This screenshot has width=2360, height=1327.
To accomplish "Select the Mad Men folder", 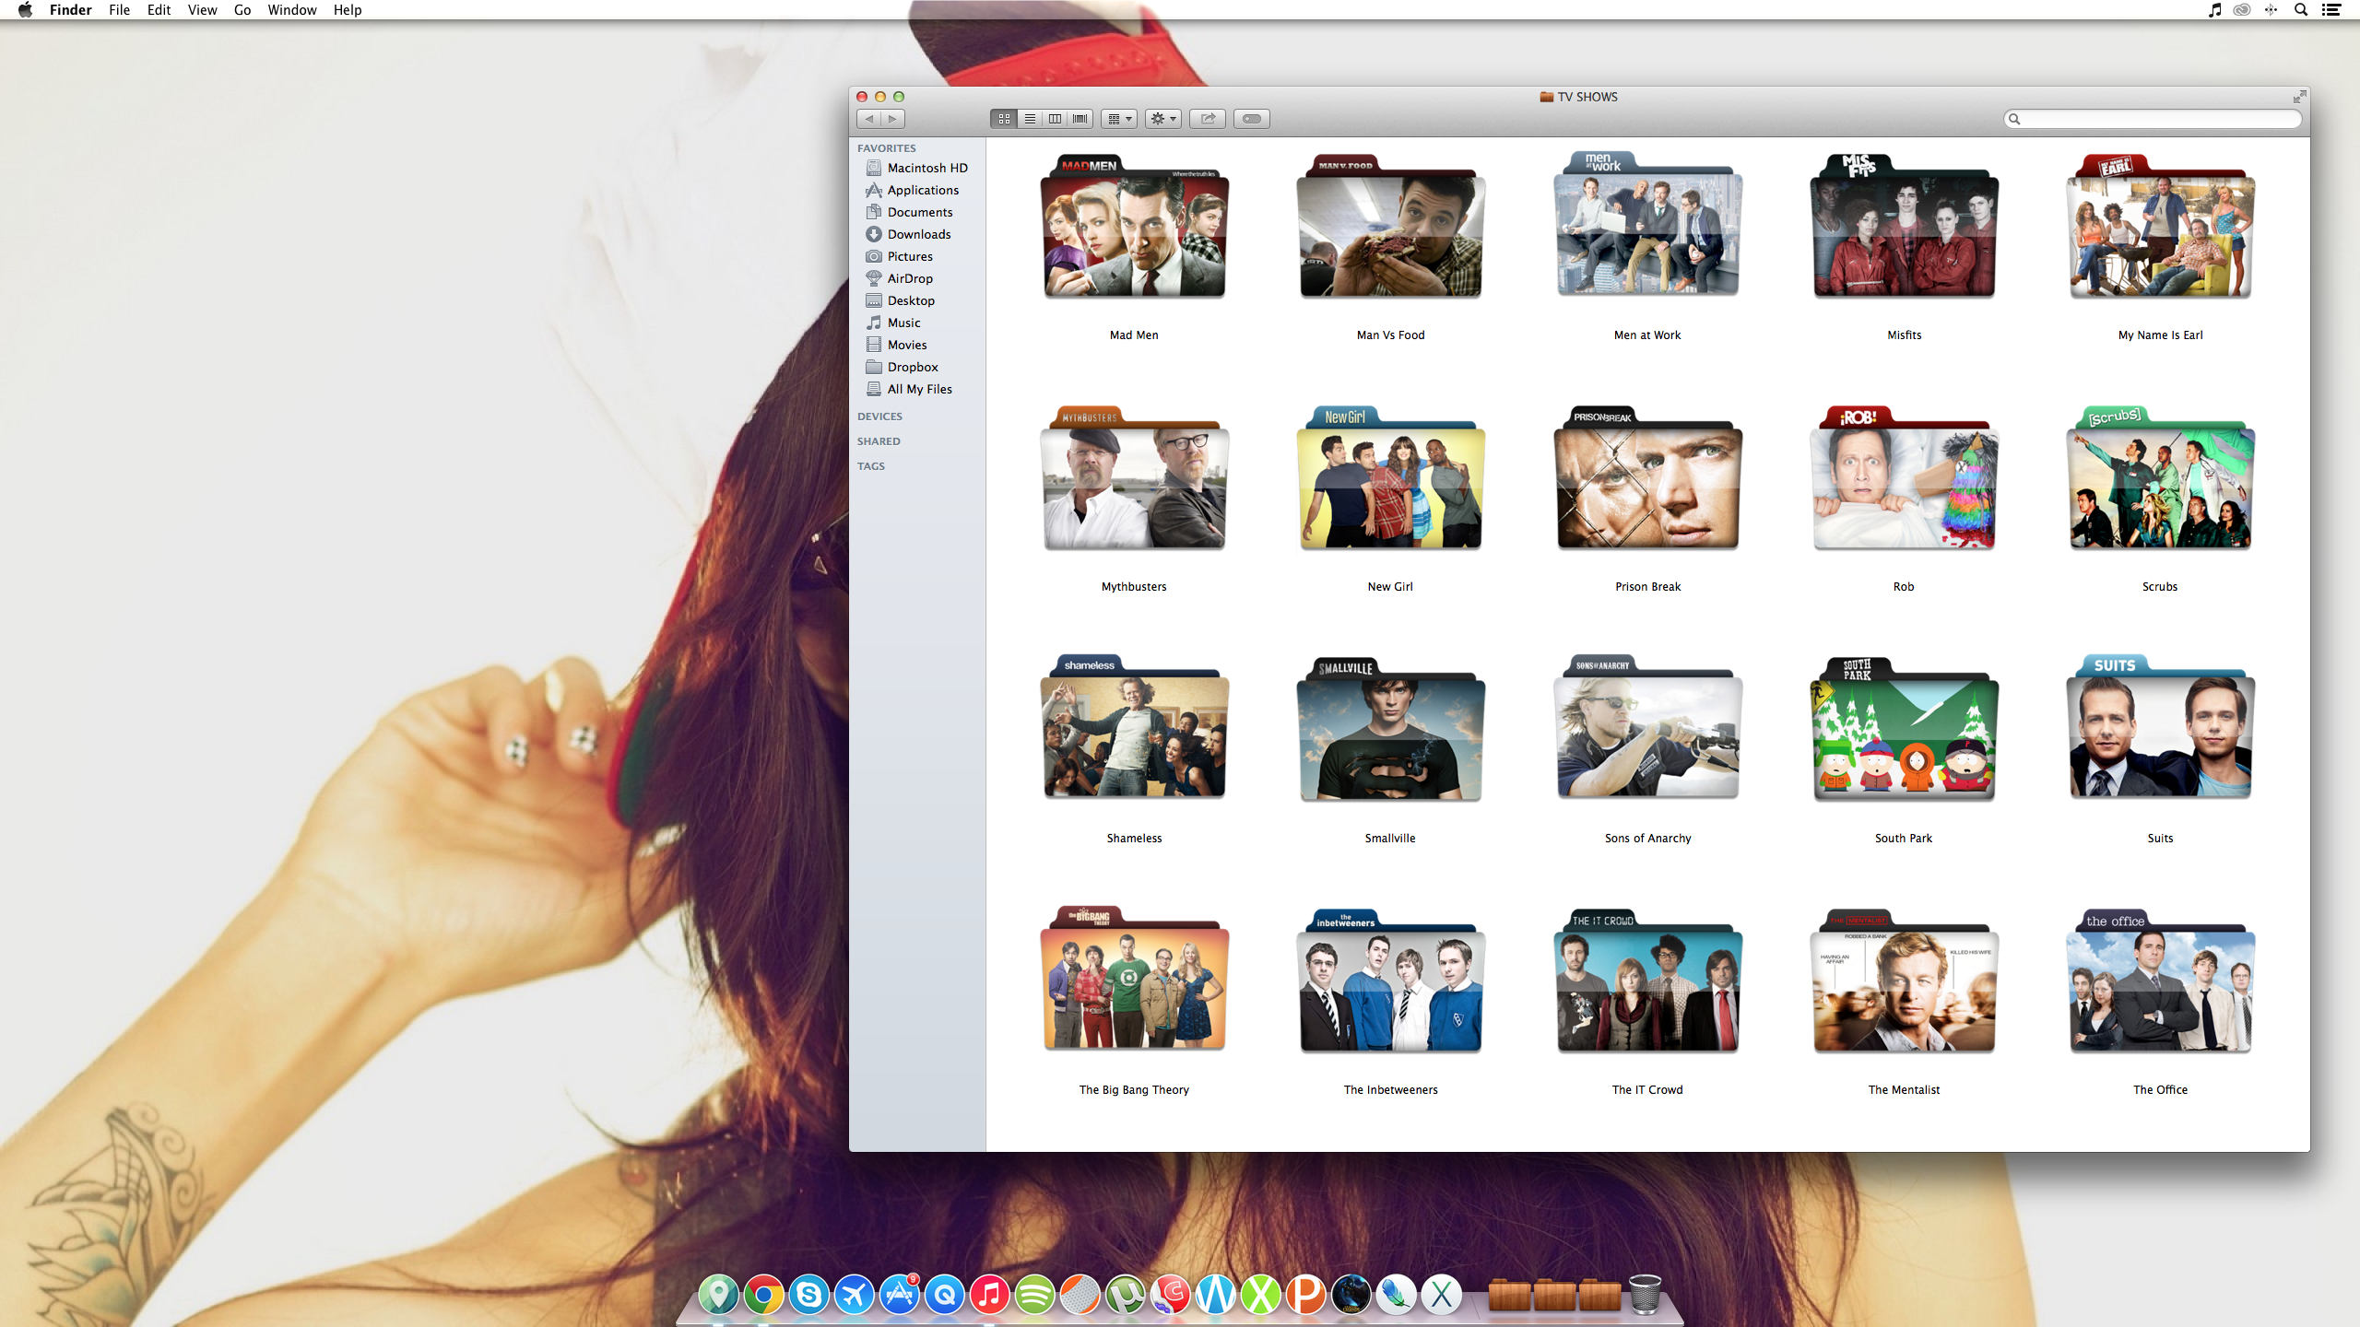I will pos(1134,226).
